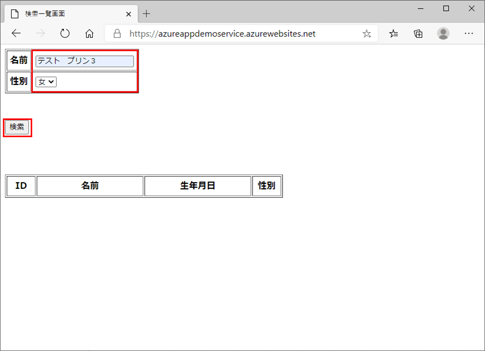The height and width of the screenshot is (351, 485).
Task: Click the 名前 table header
Action: [x=89, y=186]
